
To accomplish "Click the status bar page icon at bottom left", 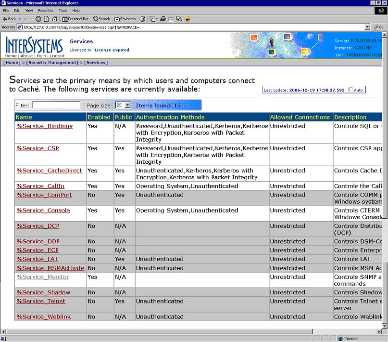I will (3, 339).
